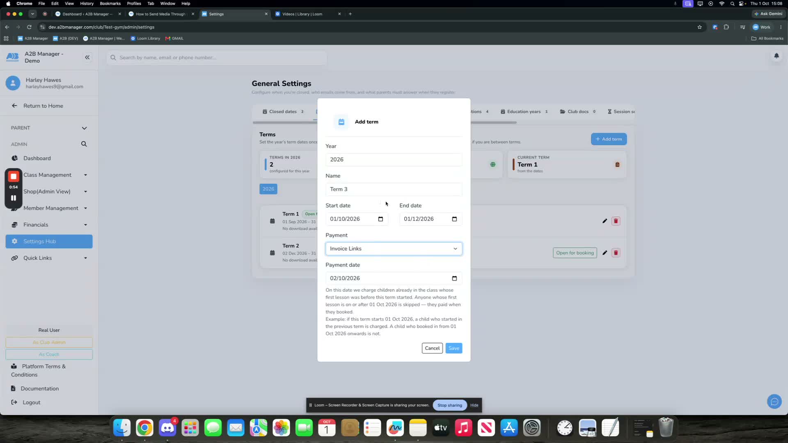Click Open for booking on Term 2

tap(575, 253)
